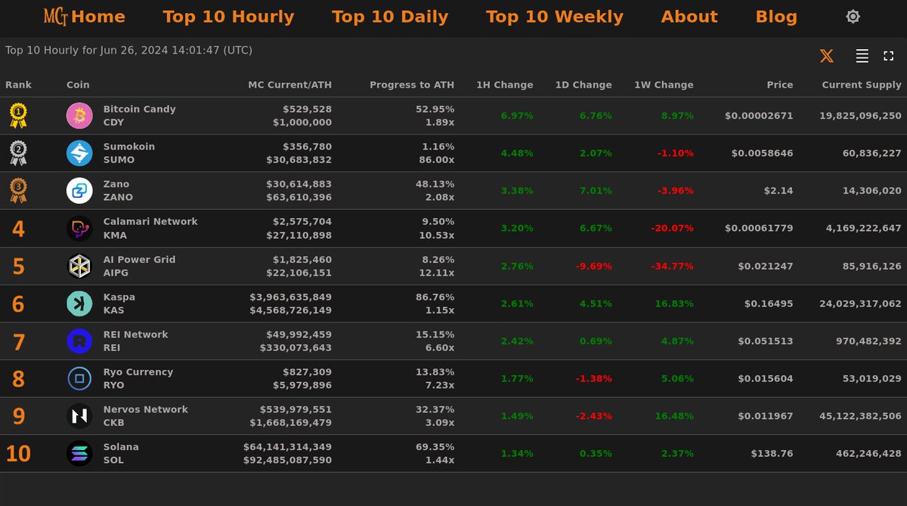Sort by MC Current/ATH column header

pos(290,85)
